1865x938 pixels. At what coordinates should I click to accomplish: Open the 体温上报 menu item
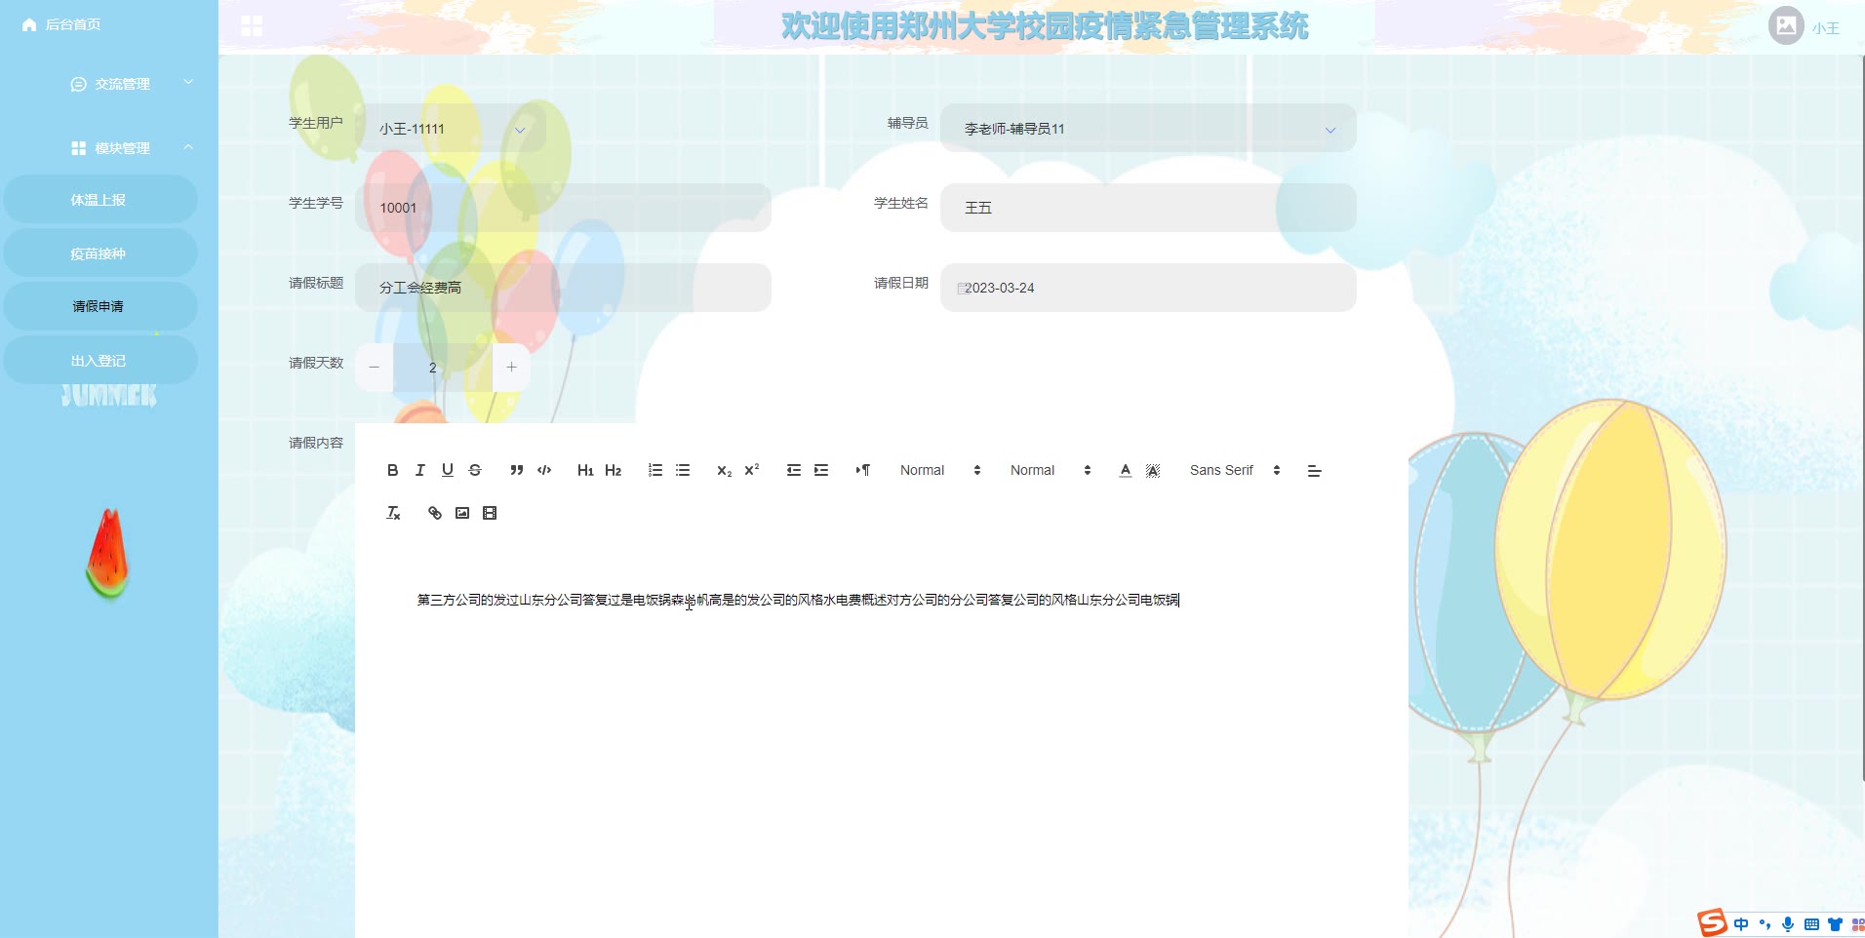click(x=99, y=200)
